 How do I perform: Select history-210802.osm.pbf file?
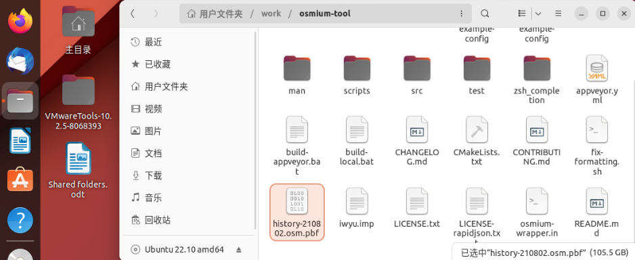click(x=297, y=212)
